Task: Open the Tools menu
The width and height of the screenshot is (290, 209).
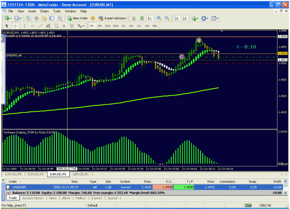Action: 57,11
